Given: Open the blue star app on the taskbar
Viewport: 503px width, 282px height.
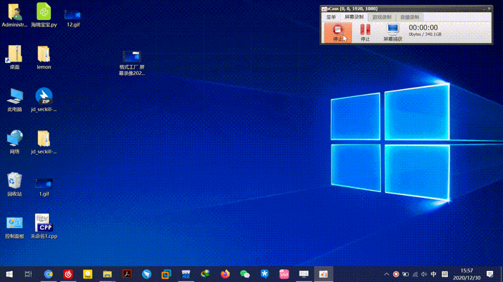Looking at the screenshot, I should [x=264, y=274].
